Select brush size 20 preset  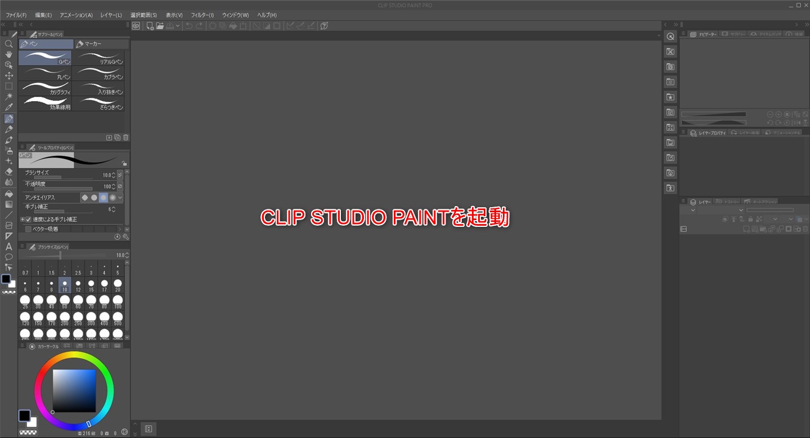pyautogui.click(x=118, y=285)
